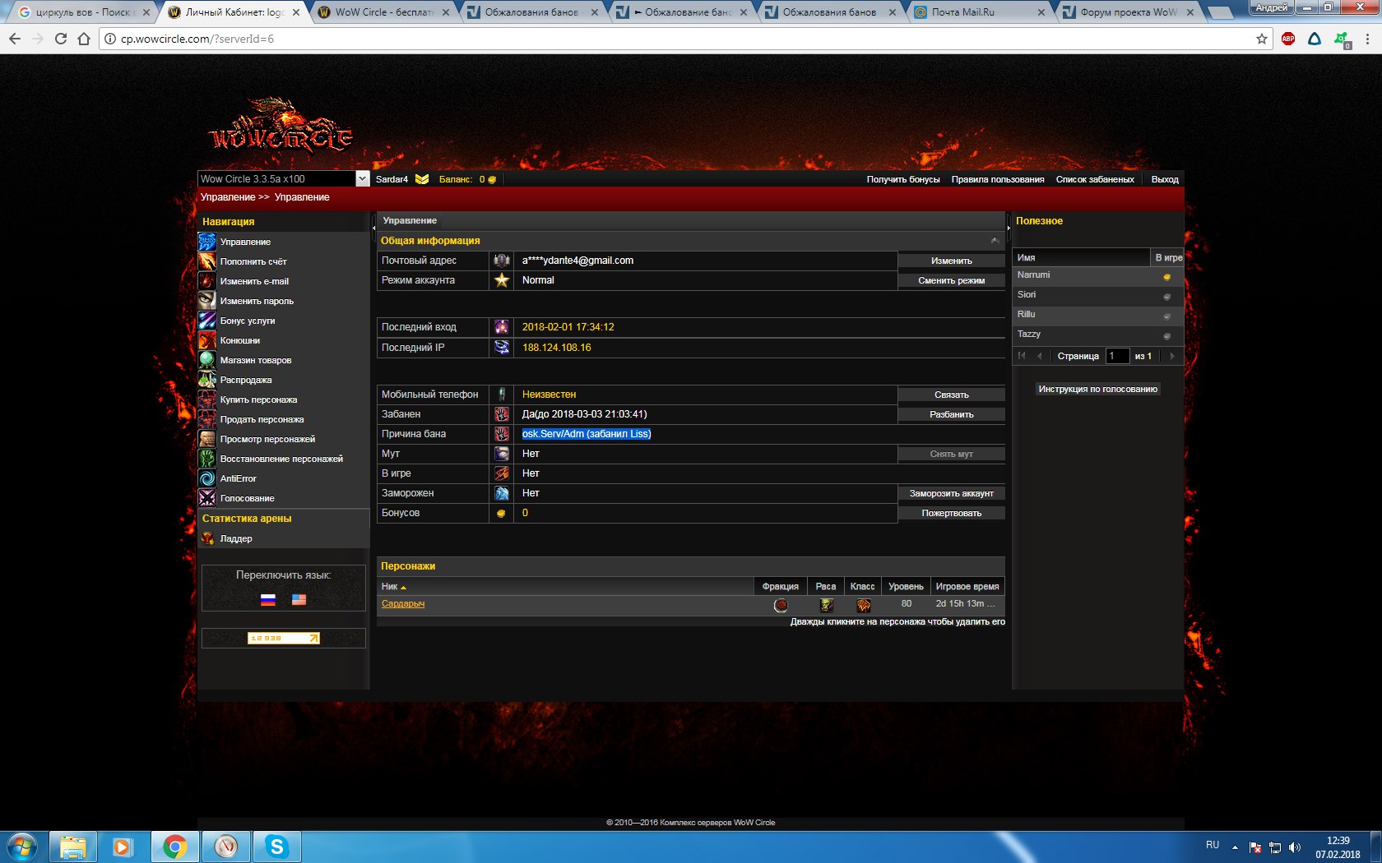This screenshot has height=863, width=1382.
Task: Open Правила пользования top menu
Action: click(998, 179)
